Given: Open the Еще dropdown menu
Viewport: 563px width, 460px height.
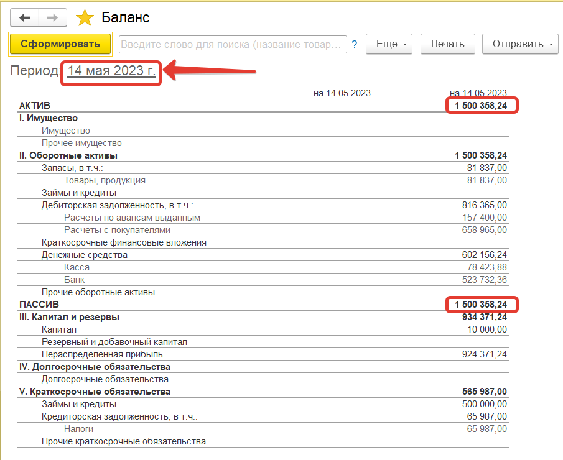Looking at the screenshot, I should coord(389,44).
